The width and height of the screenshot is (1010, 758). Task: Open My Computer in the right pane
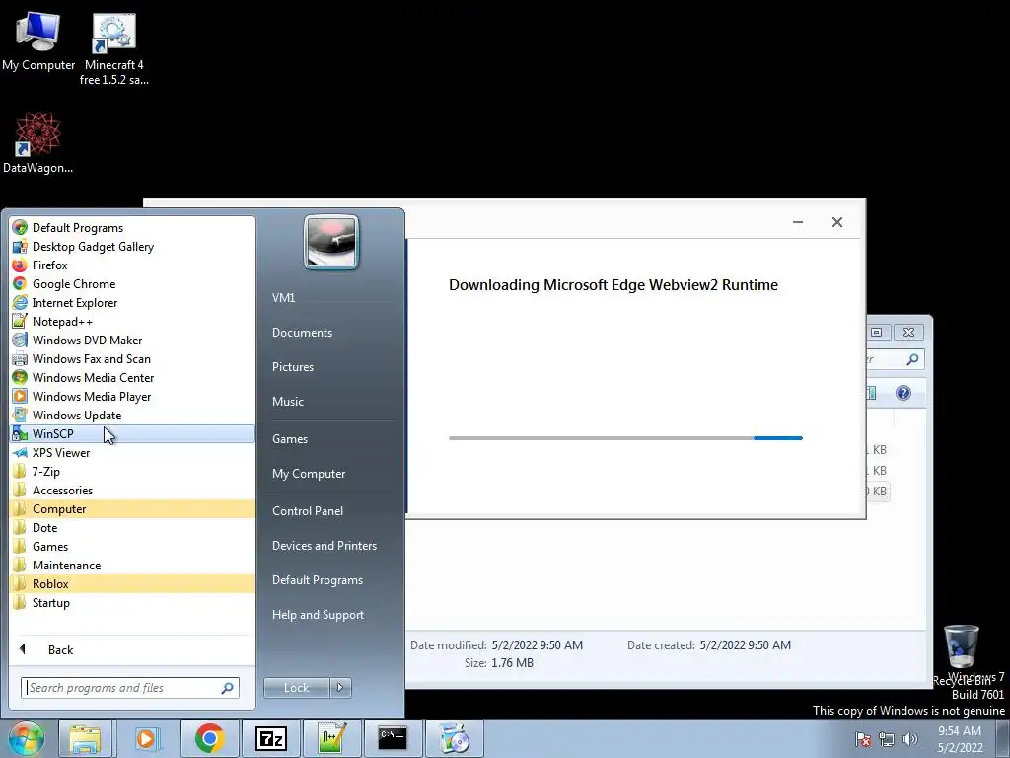coord(309,473)
